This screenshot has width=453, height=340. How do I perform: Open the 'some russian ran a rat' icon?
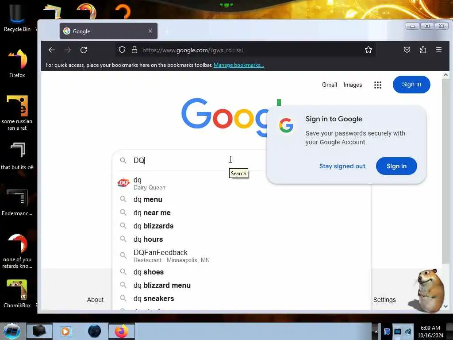click(17, 113)
